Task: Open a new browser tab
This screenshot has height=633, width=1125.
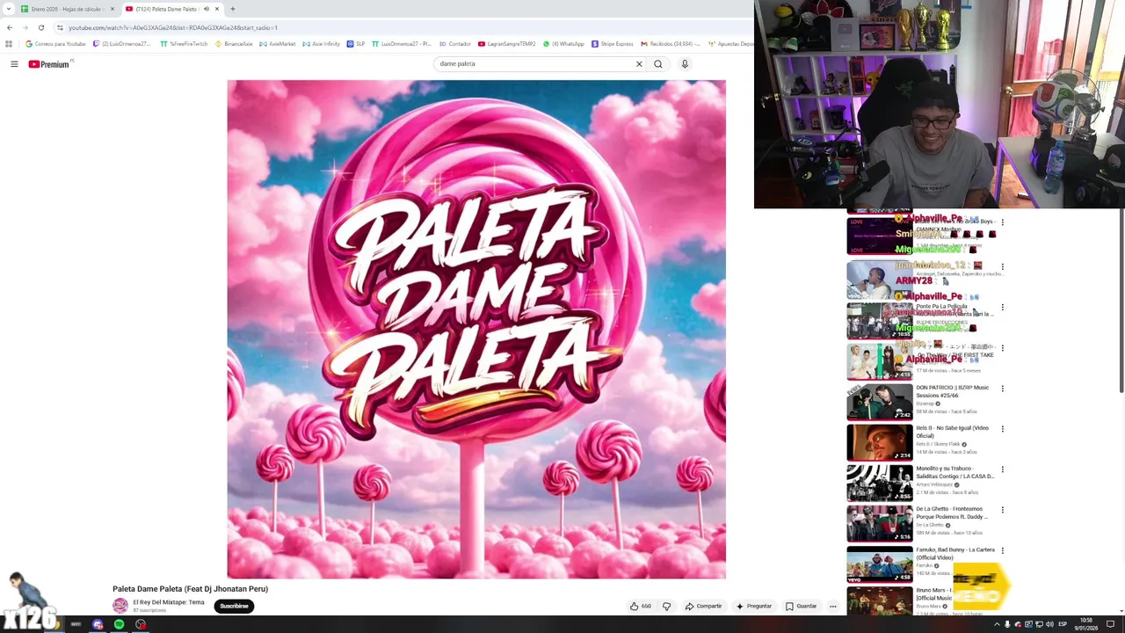Action: 233,9
